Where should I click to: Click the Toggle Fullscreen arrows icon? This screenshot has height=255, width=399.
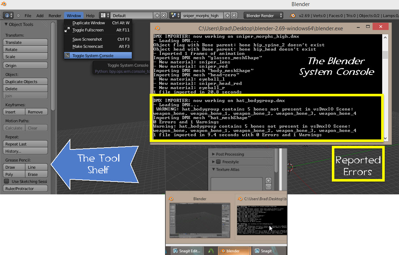pos(67,30)
